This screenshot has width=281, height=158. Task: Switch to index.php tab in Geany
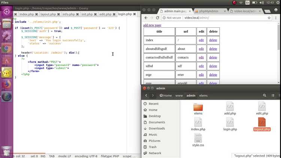coord(27,14)
